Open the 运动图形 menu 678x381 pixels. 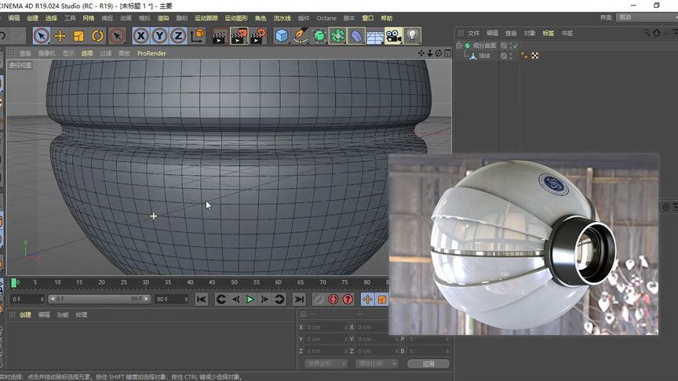[235, 18]
